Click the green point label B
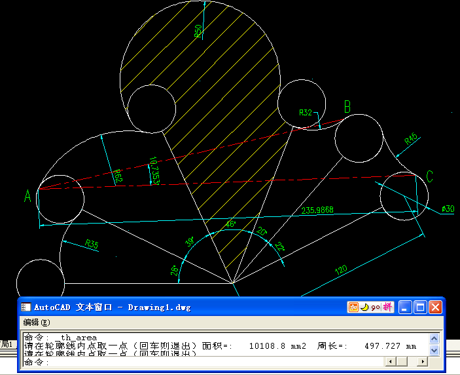 click(347, 107)
